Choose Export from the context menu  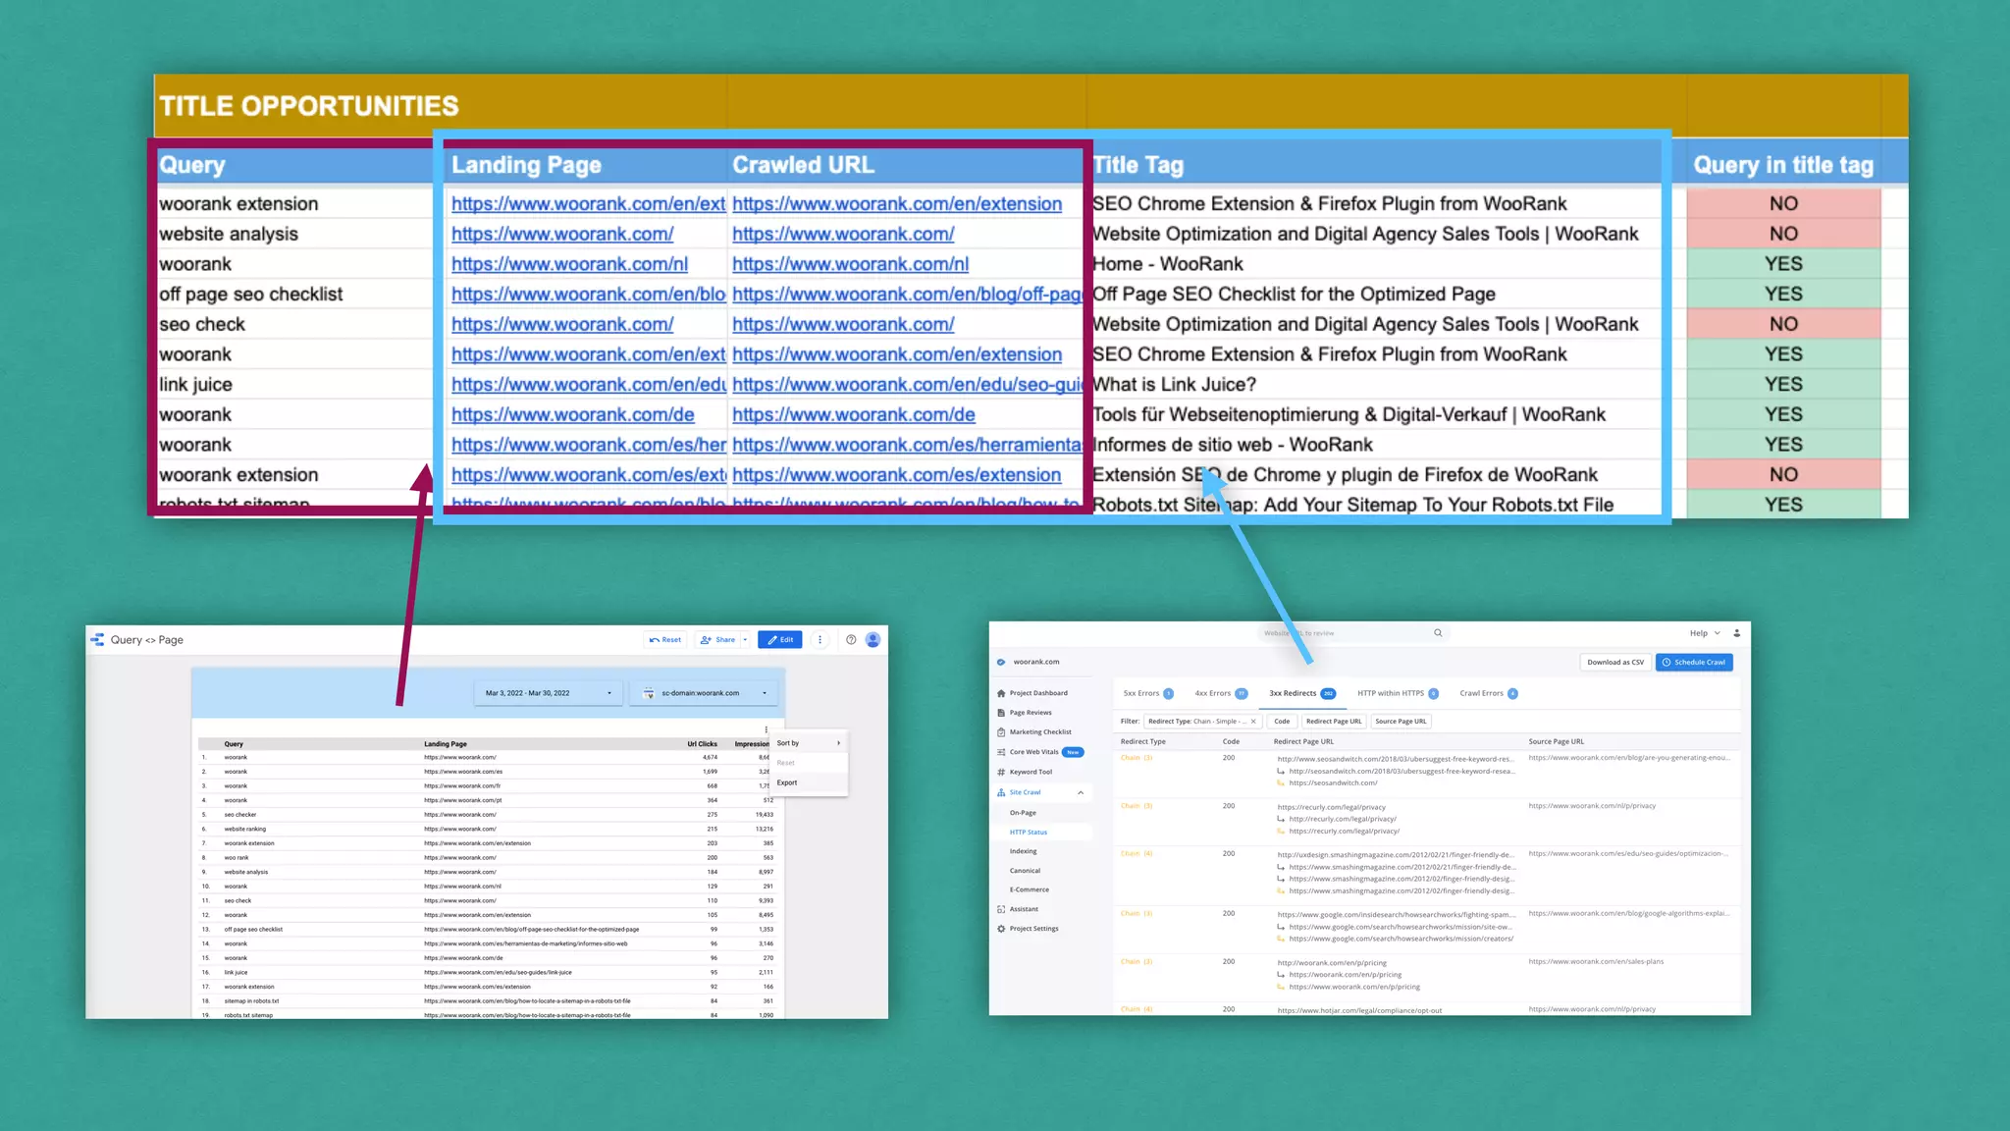pyautogui.click(x=787, y=782)
